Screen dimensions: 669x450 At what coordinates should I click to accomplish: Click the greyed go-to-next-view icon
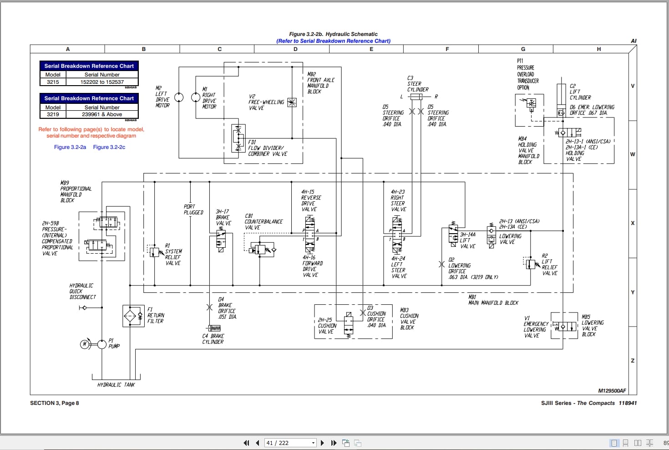coord(358,443)
